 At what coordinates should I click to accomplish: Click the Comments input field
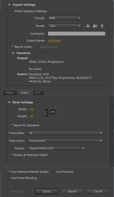coord(77,34)
